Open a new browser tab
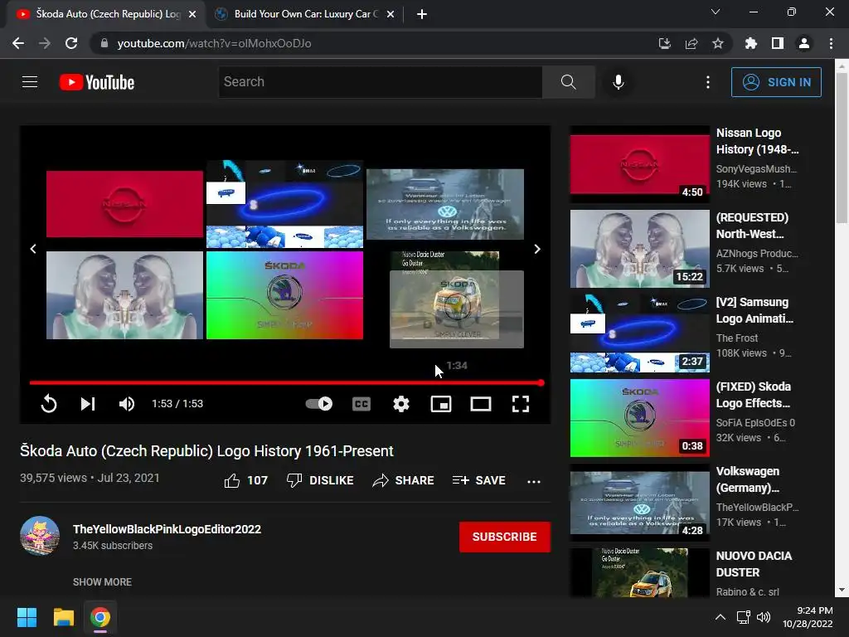 [x=422, y=15]
